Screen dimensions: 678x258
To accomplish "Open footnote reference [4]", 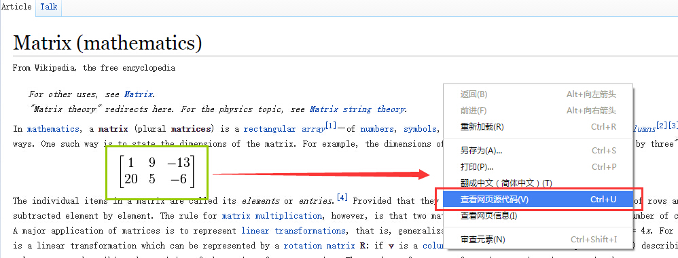I will [342, 198].
